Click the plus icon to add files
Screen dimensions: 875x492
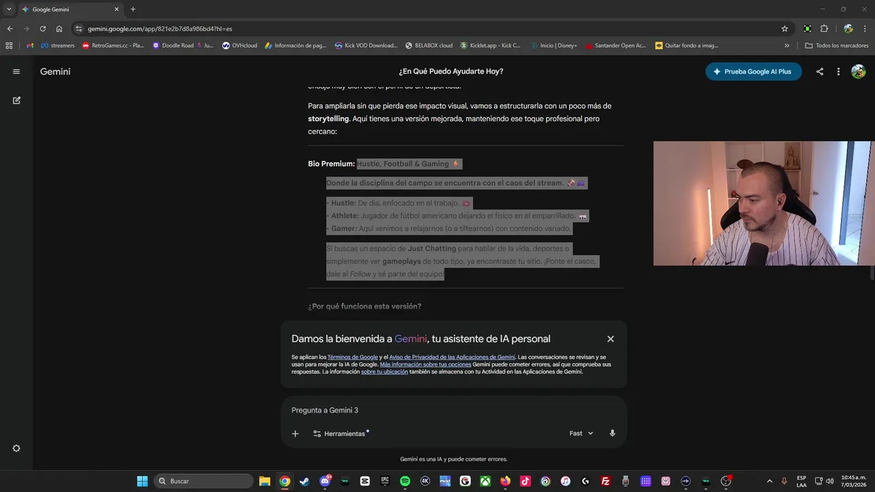(x=295, y=433)
